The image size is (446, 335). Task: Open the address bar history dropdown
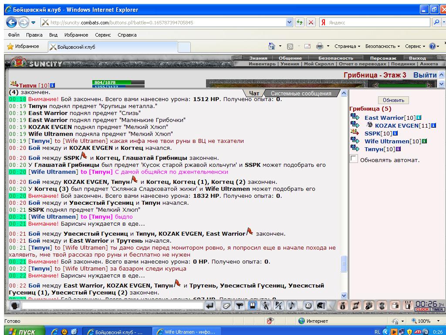pos(289,22)
